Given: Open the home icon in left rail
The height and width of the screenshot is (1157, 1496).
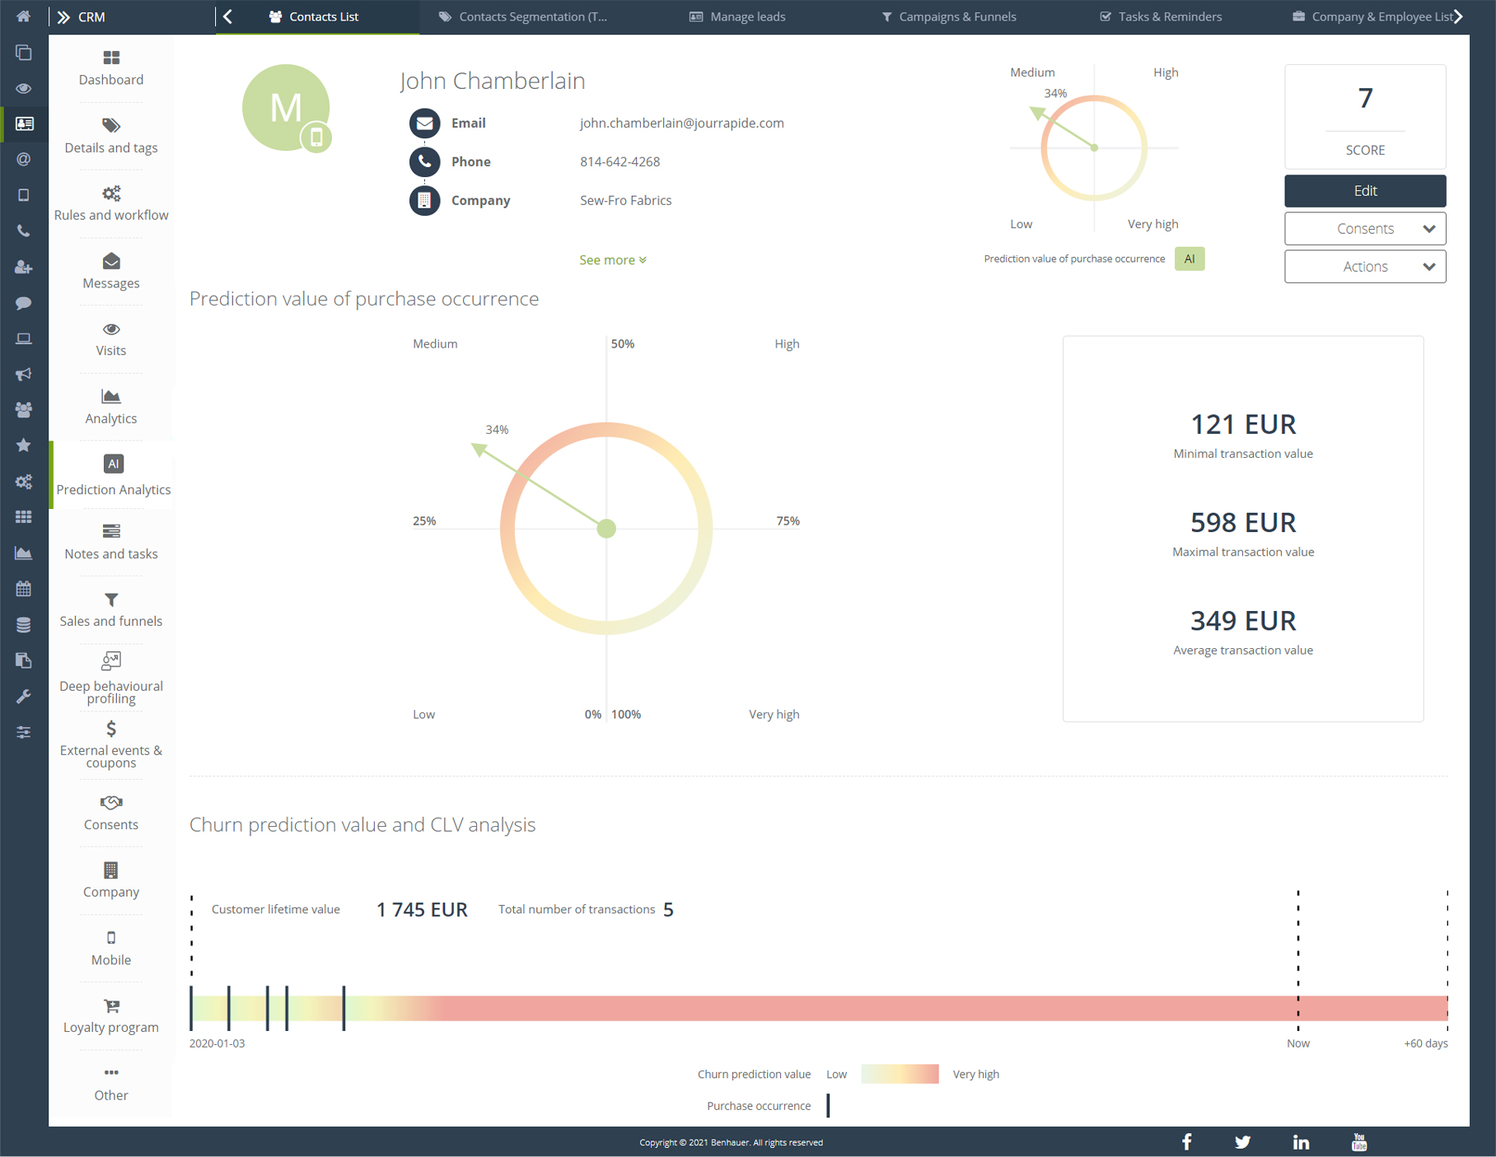Looking at the screenshot, I should click(x=23, y=16).
